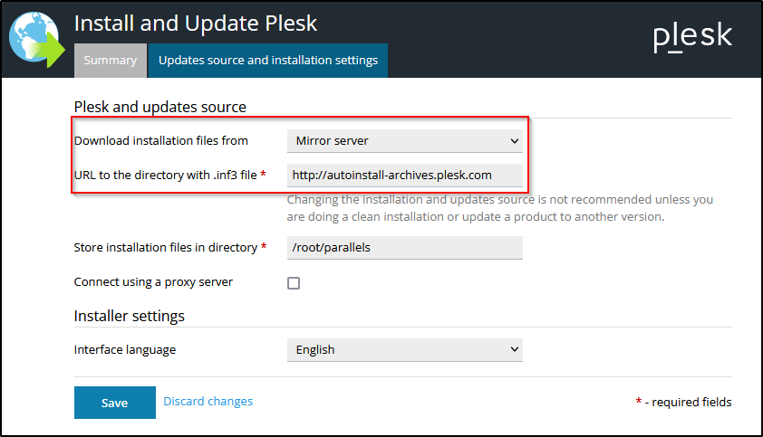The image size is (763, 437).
Task: Switch to the Summary tab
Action: point(110,61)
